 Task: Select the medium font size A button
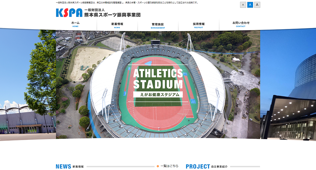250,5
